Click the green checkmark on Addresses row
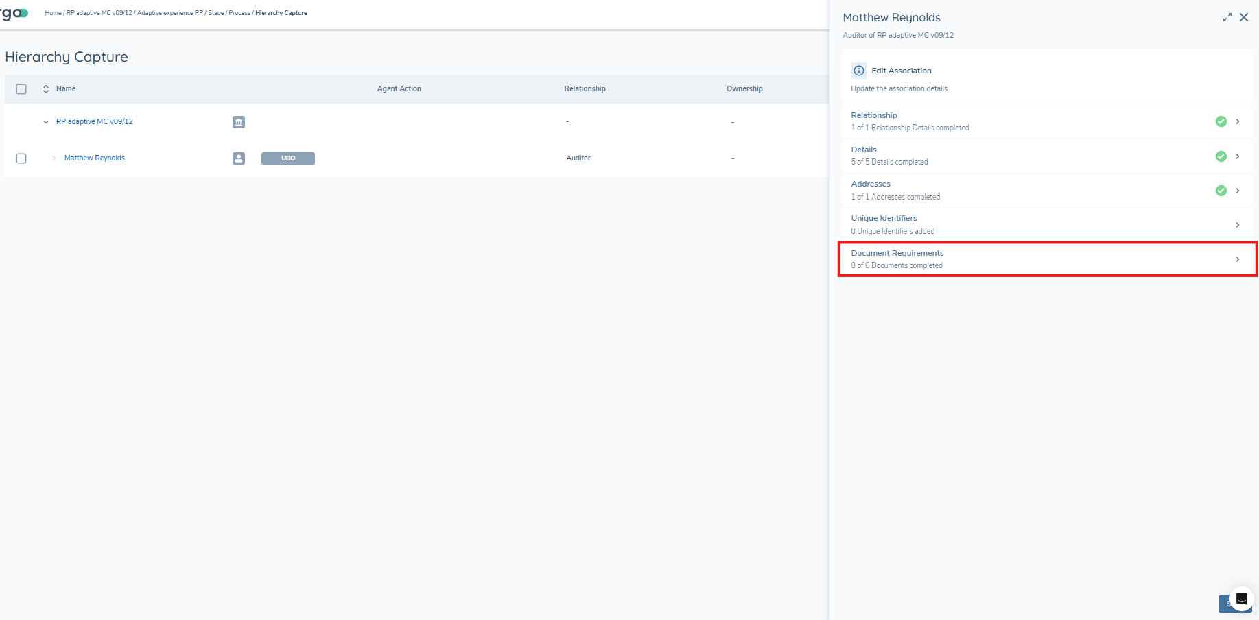The width and height of the screenshot is (1259, 620). pyautogui.click(x=1221, y=191)
